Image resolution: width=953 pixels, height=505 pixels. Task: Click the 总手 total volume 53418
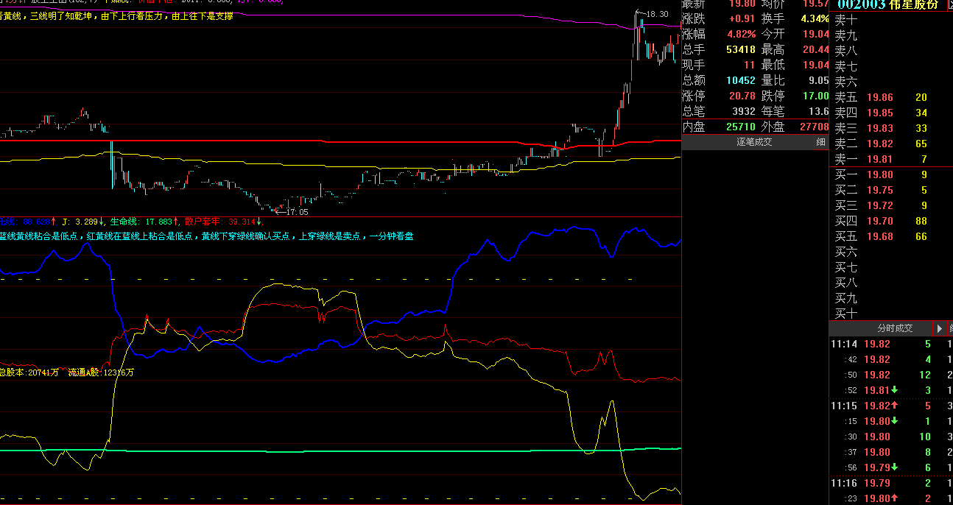740,49
